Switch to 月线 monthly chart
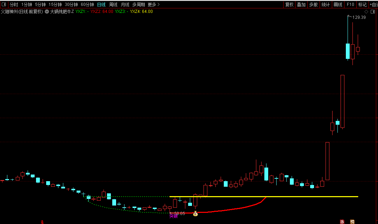 125,5
